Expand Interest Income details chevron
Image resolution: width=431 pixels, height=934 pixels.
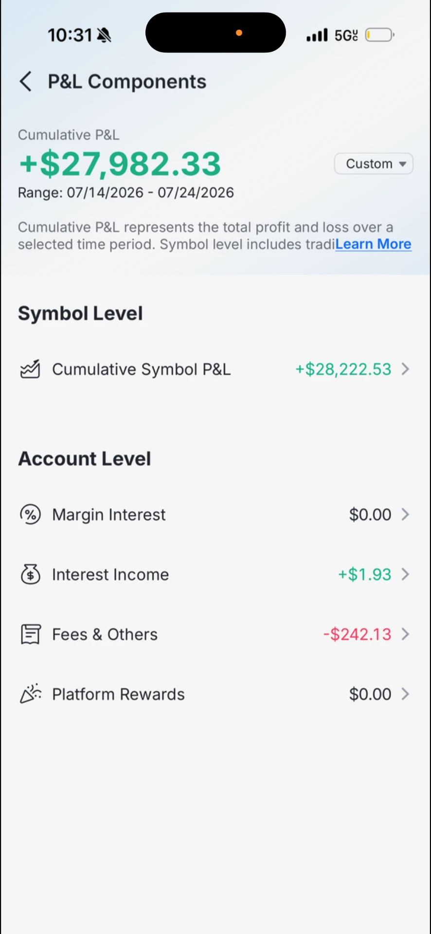pyautogui.click(x=406, y=575)
